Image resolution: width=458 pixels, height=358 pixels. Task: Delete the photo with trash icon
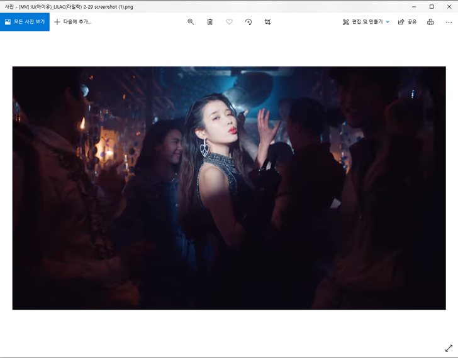click(209, 22)
